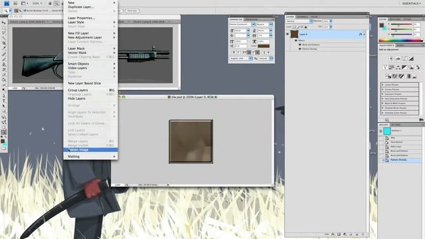Open Layer Style submenu
Image resolution: width=425 pixels, height=239 pixels.
pos(90,22)
